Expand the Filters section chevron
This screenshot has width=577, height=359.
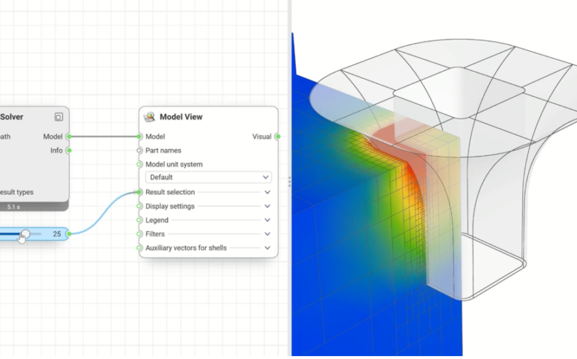268,234
